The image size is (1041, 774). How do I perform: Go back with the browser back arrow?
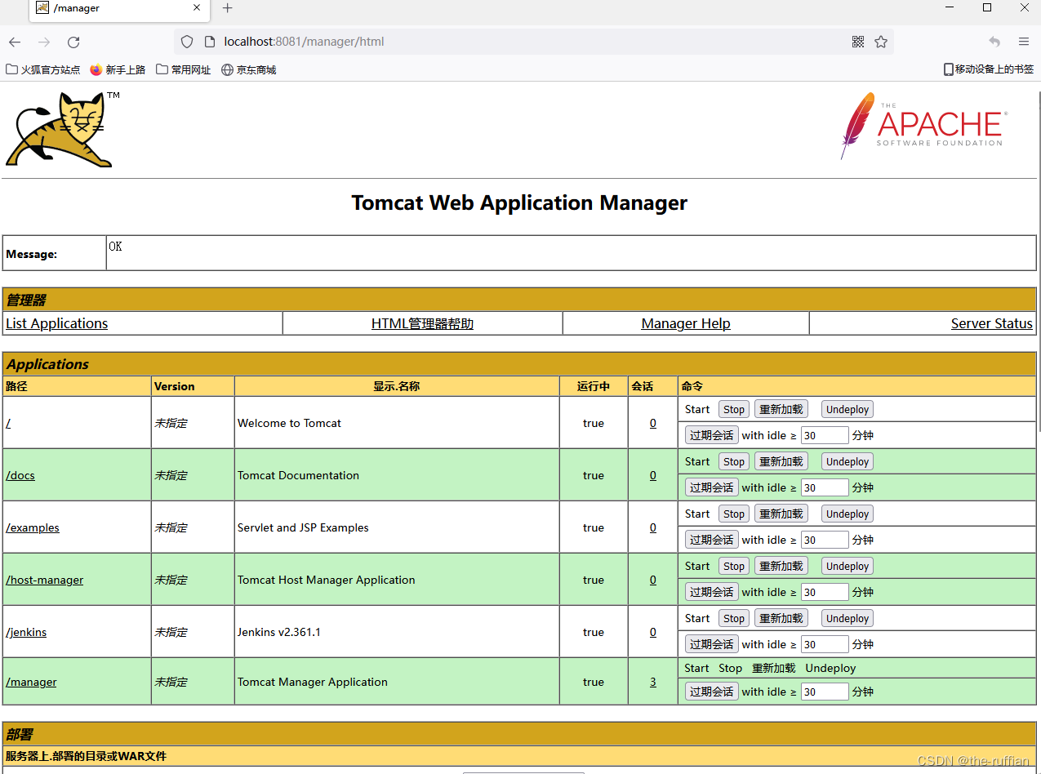[15, 42]
